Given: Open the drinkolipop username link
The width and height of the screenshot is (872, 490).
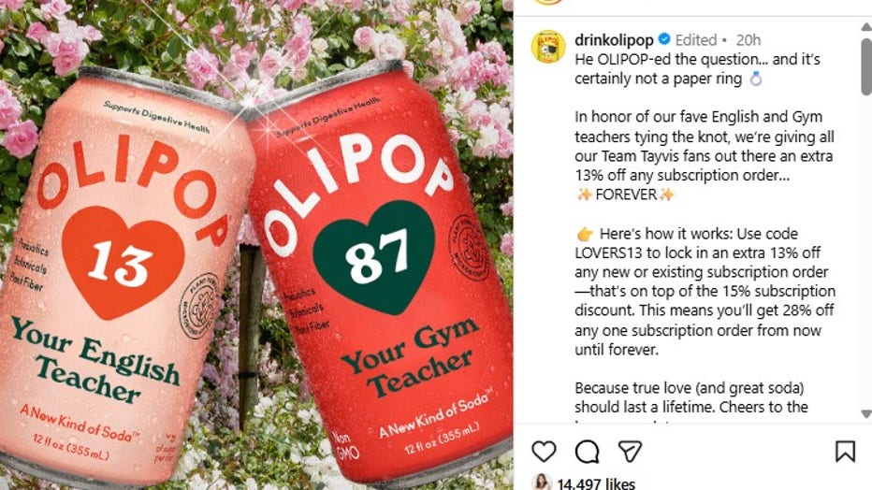Looking at the screenshot, I should pos(614,40).
